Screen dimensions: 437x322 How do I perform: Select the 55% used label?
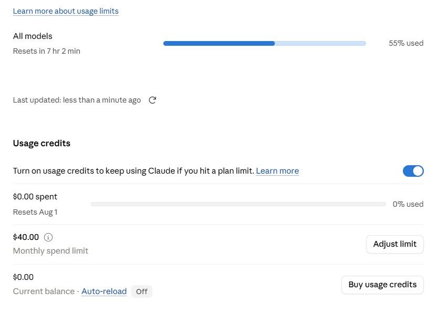pyautogui.click(x=406, y=43)
